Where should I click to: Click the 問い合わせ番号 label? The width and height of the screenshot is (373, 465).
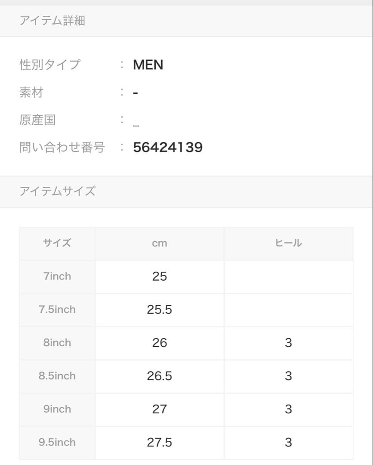62,148
